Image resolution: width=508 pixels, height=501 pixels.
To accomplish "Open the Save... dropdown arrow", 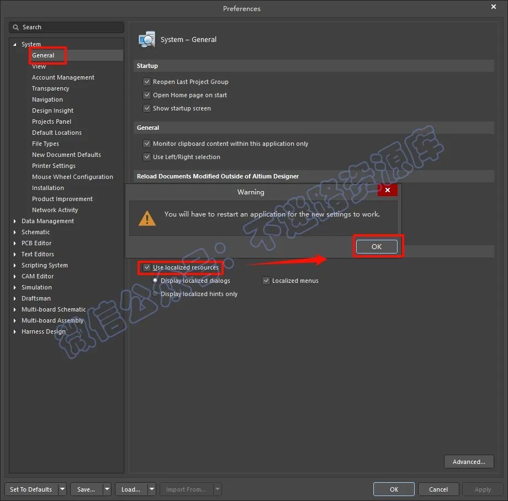I will point(107,489).
